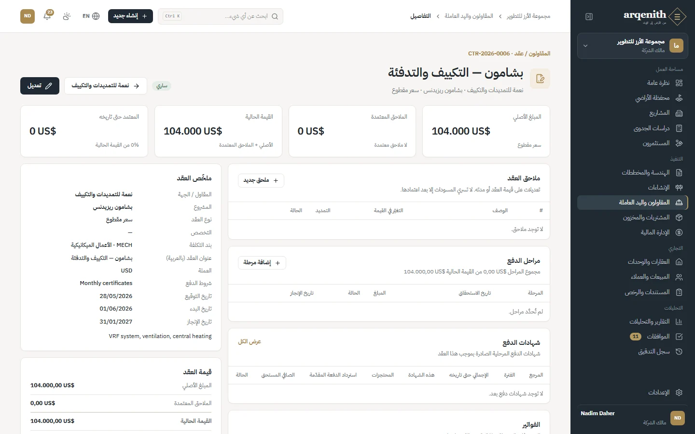Open نعمة للتمديدات والتكييف contractor link button
Image resolution: width=695 pixels, height=434 pixels.
pyautogui.click(x=105, y=86)
